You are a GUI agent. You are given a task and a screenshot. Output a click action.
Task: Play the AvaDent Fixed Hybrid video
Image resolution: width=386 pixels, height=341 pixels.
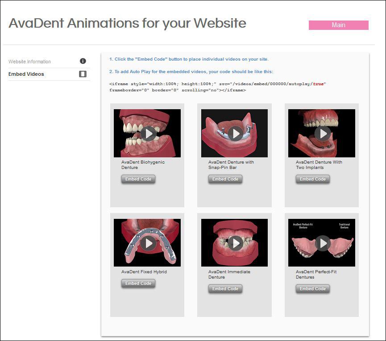coord(149,243)
